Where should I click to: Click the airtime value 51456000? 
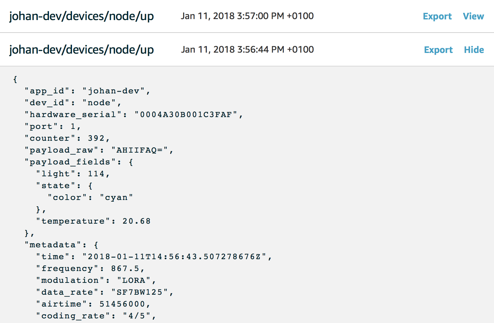pyautogui.click(x=122, y=304)
